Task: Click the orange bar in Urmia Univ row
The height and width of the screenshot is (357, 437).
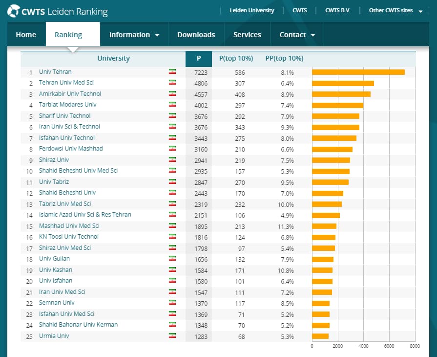Action: 320,336
